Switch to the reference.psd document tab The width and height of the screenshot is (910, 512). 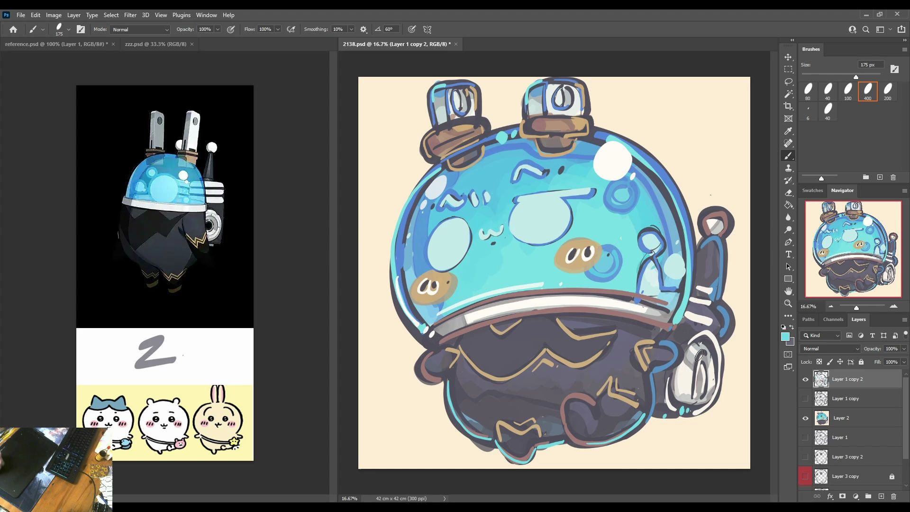point(56,44)
